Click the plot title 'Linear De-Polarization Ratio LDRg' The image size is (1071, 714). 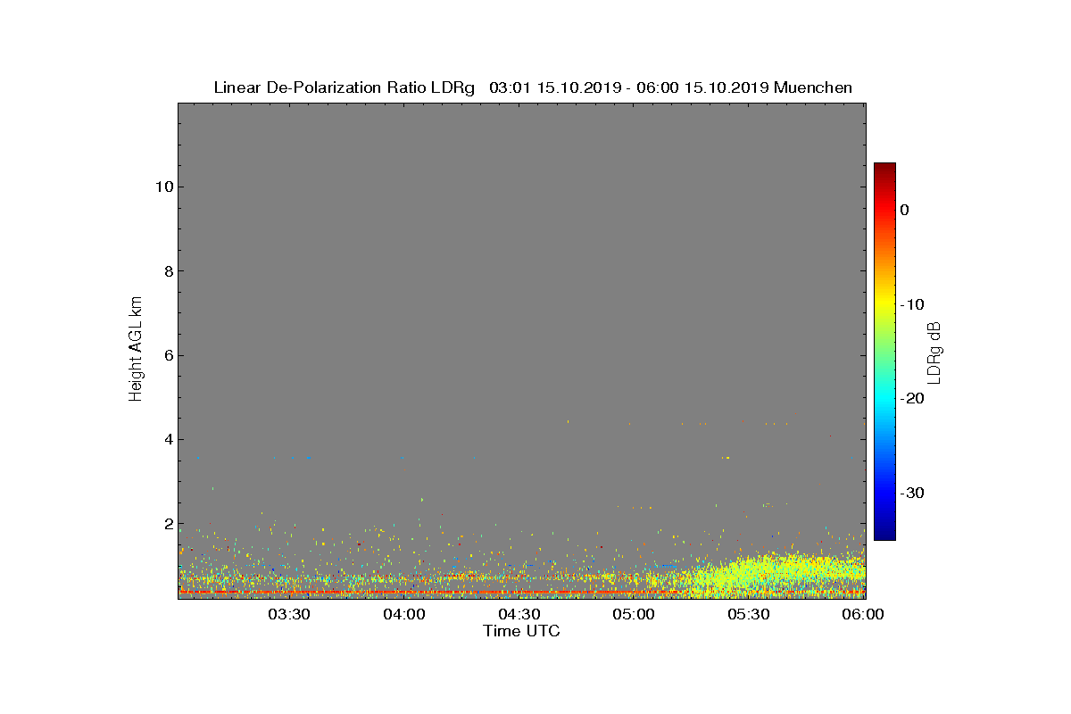tap(346, 87)
